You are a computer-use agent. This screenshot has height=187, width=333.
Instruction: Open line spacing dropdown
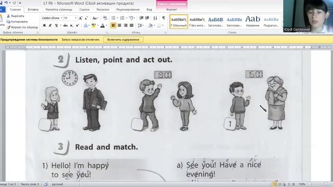point(141,25)
